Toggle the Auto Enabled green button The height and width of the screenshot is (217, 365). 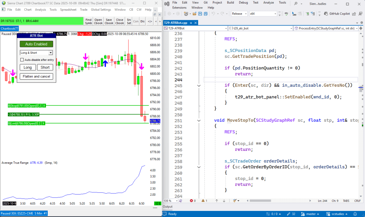[x=36, y=44]
